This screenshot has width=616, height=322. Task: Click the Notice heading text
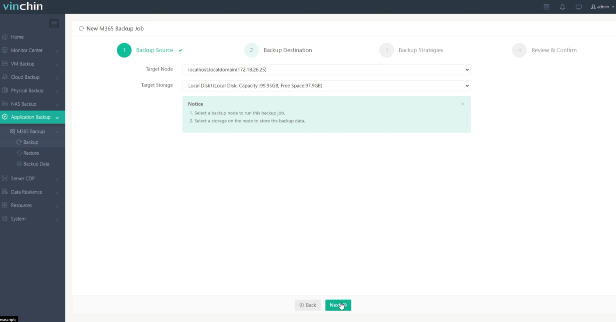point(195,104)
